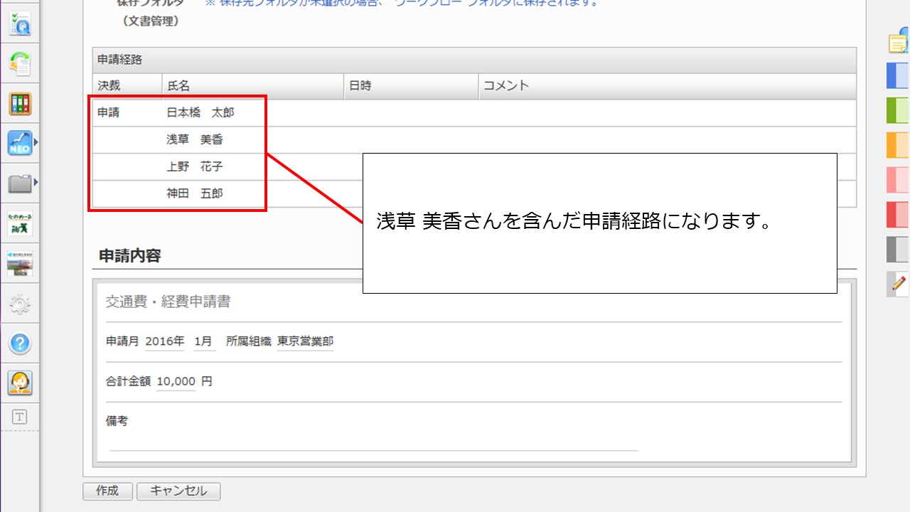The height and width of the screenshot is (512, 910).
Task: Open the settings gear icon
Action: [x=20, y=304]
